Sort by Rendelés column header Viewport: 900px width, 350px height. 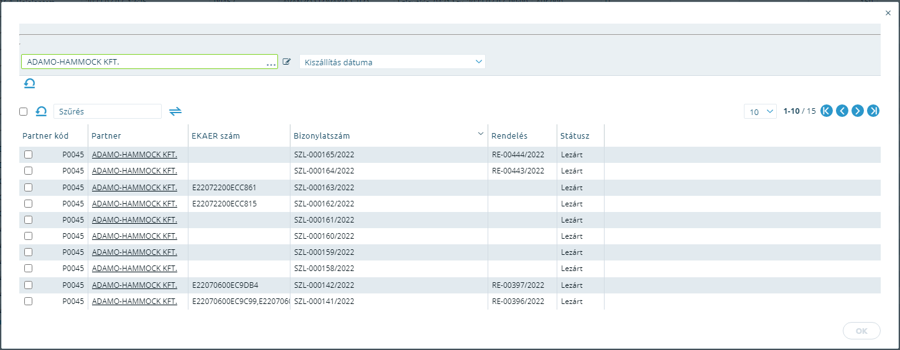point(509,136)
